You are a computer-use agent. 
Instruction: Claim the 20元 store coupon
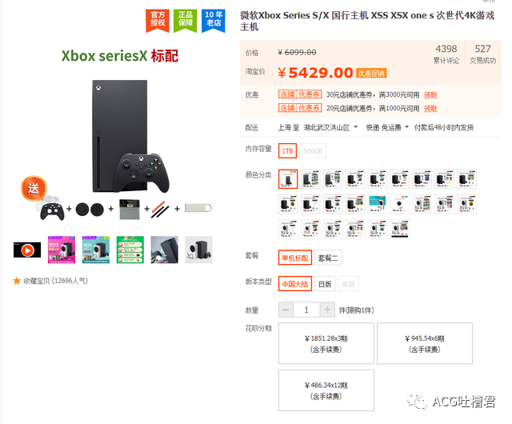[430, 109]
